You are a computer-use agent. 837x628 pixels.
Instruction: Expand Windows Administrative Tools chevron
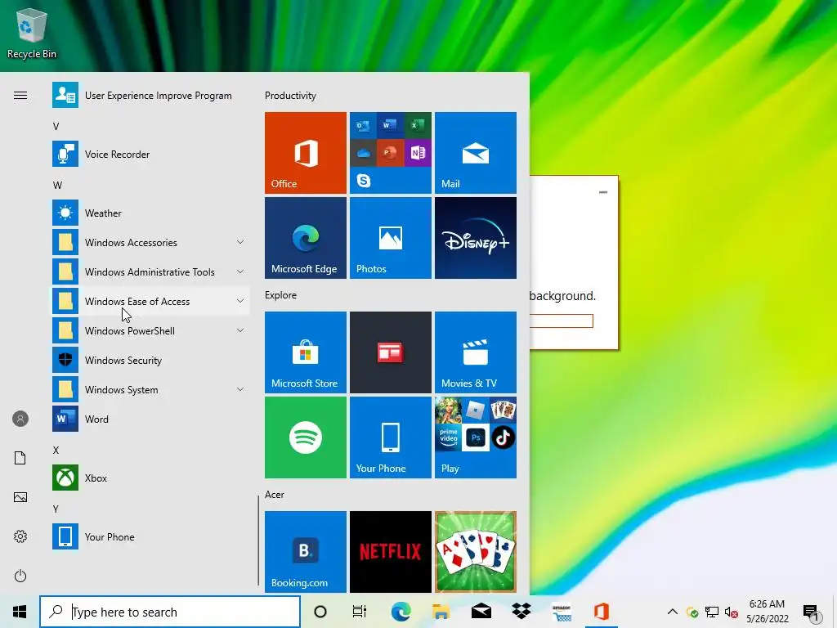(x=240, y=271)
